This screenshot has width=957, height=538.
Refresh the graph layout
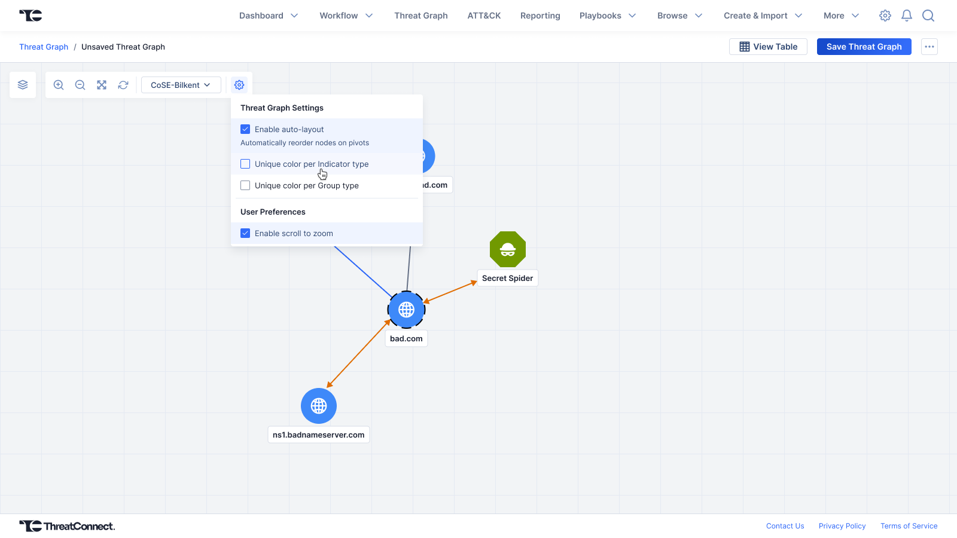tap(123, 85)
